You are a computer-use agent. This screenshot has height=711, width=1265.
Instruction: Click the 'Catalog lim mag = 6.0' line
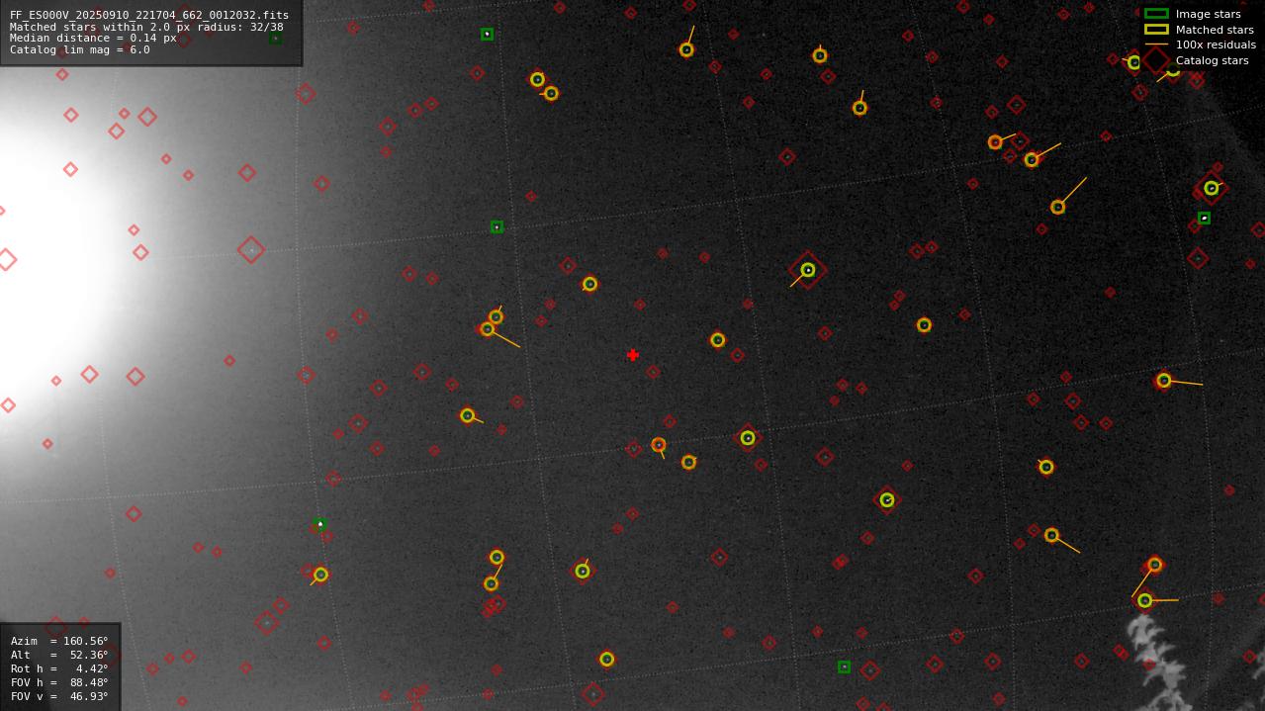pos(80,49)
